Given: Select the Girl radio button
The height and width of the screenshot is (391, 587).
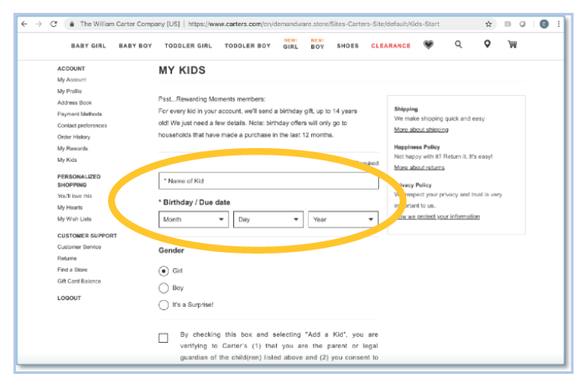Looking at the screenshot, I should [163, 271].
